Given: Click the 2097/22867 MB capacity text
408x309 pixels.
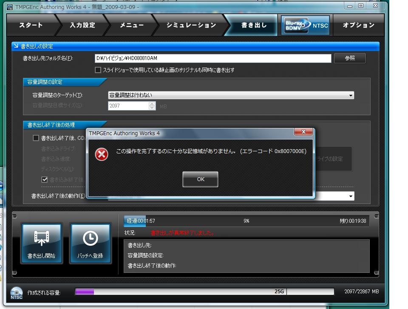Looking at the screenshot, I should tap(361, 292).
